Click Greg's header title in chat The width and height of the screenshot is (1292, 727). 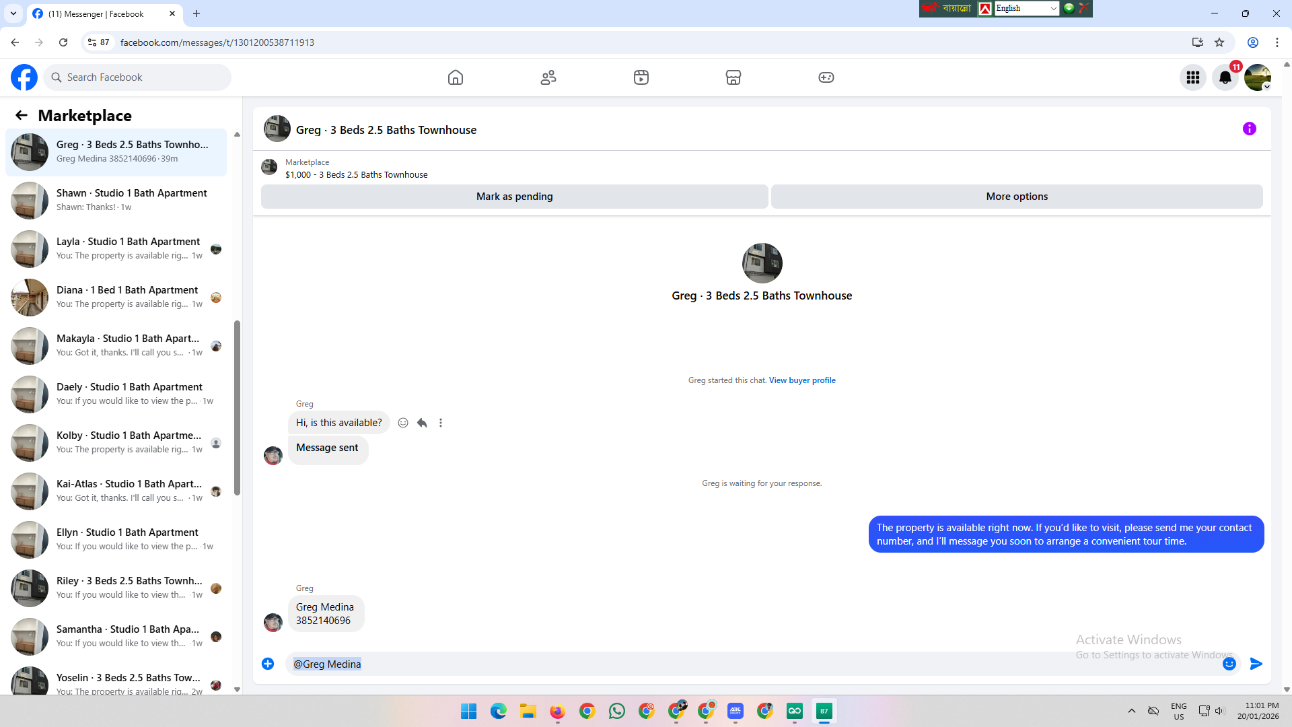click(x=386, y=130)
